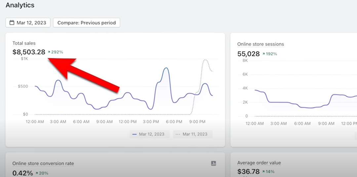
Task: Click the trend arrow next to 14%
Action: (x=264, y=171)
